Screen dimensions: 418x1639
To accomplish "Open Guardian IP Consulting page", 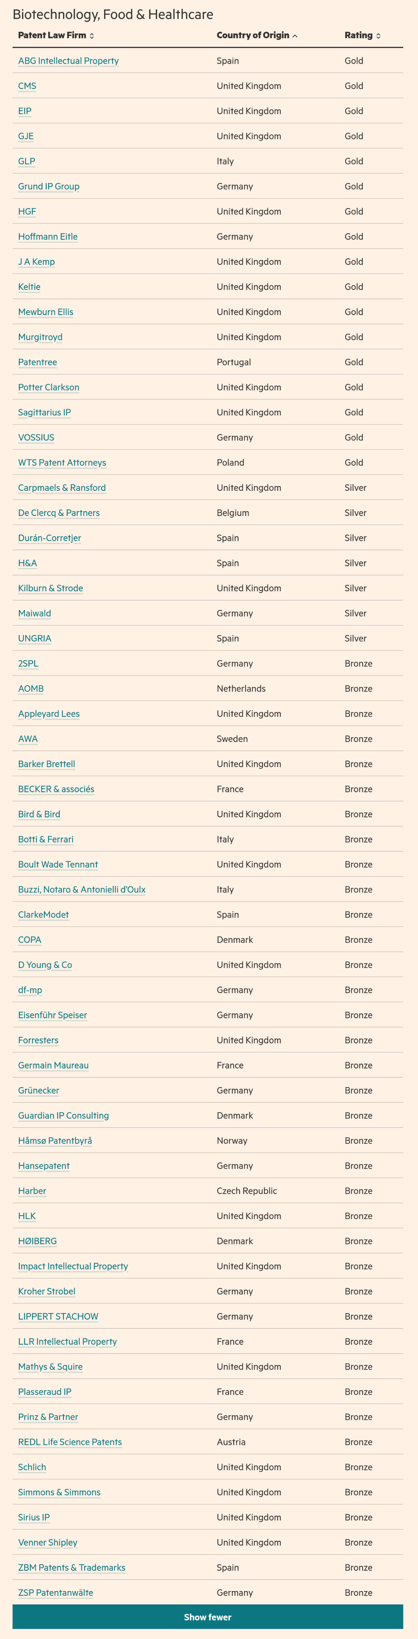I will click(63, 1115).
